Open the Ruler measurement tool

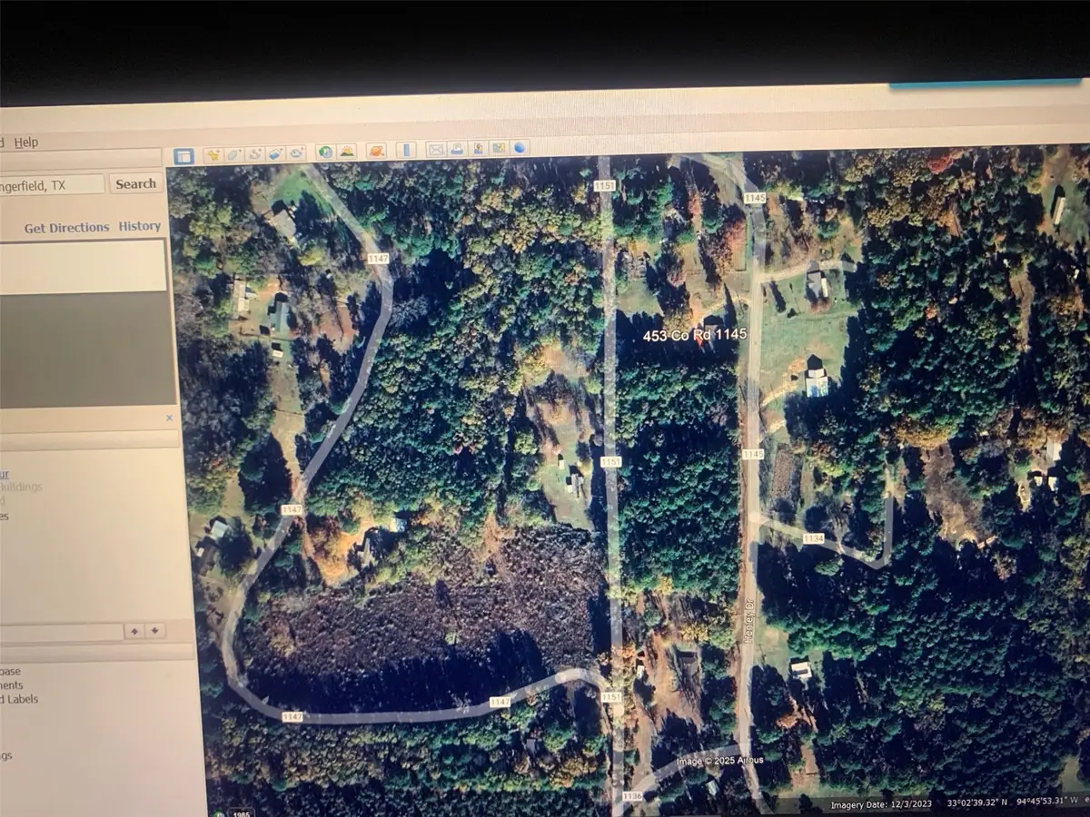click(406, 154)
